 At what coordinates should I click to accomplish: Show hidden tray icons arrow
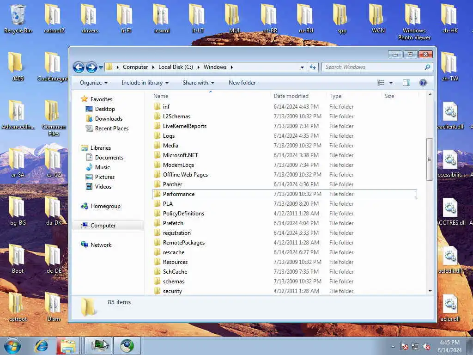tap(393, 347)
